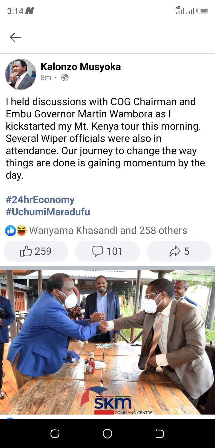This screenshot has width=215, height=448.
Task: Open the #UchumiMaradufu hashtag
Action: pyautogui.click(x=48, y=212)
